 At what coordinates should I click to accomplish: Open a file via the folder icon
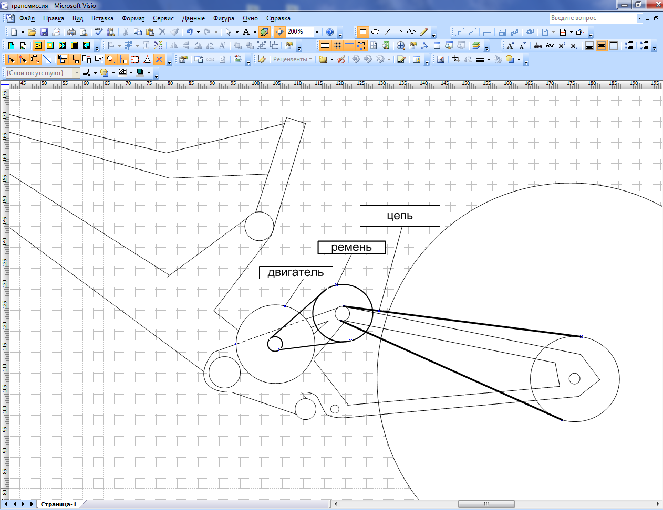click(x=32, y=32)
